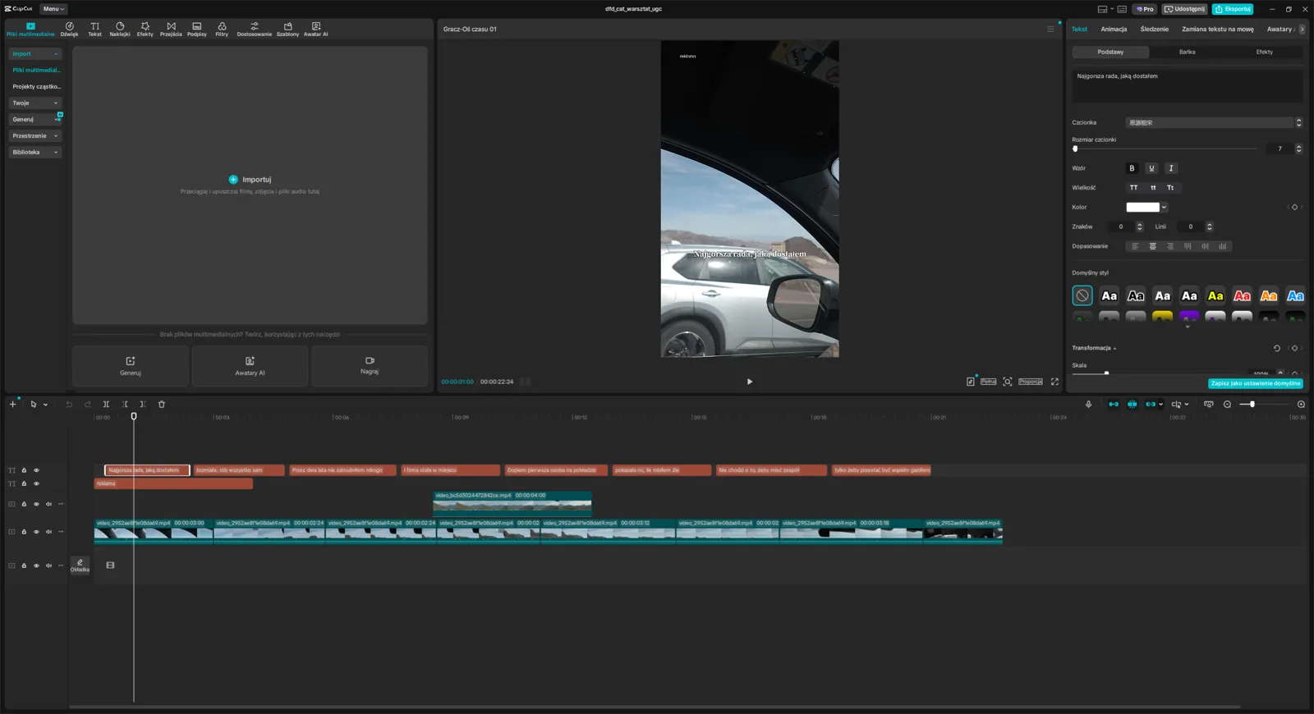Delete the selected clip with trash icon
The width and height of the screenshot is (1314, 714).
pos(162,404)
